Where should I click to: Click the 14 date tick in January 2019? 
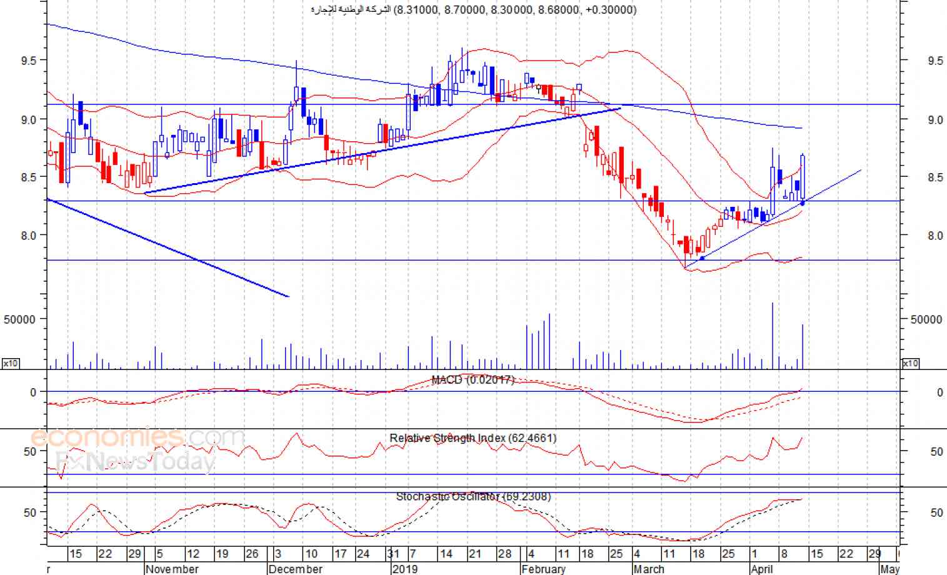pyautogui.click(x=446, y=554)
